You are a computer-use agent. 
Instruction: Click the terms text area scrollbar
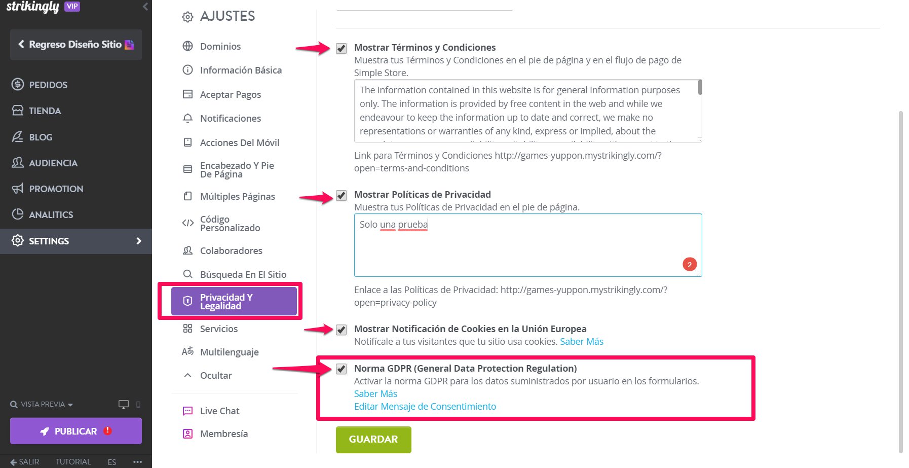700,87
